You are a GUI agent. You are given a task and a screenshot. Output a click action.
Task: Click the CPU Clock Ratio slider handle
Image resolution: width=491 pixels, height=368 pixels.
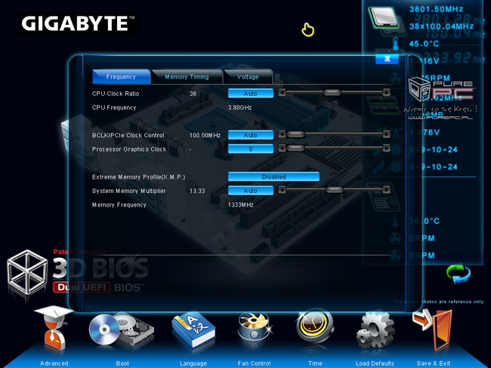(x=332, y=93)
